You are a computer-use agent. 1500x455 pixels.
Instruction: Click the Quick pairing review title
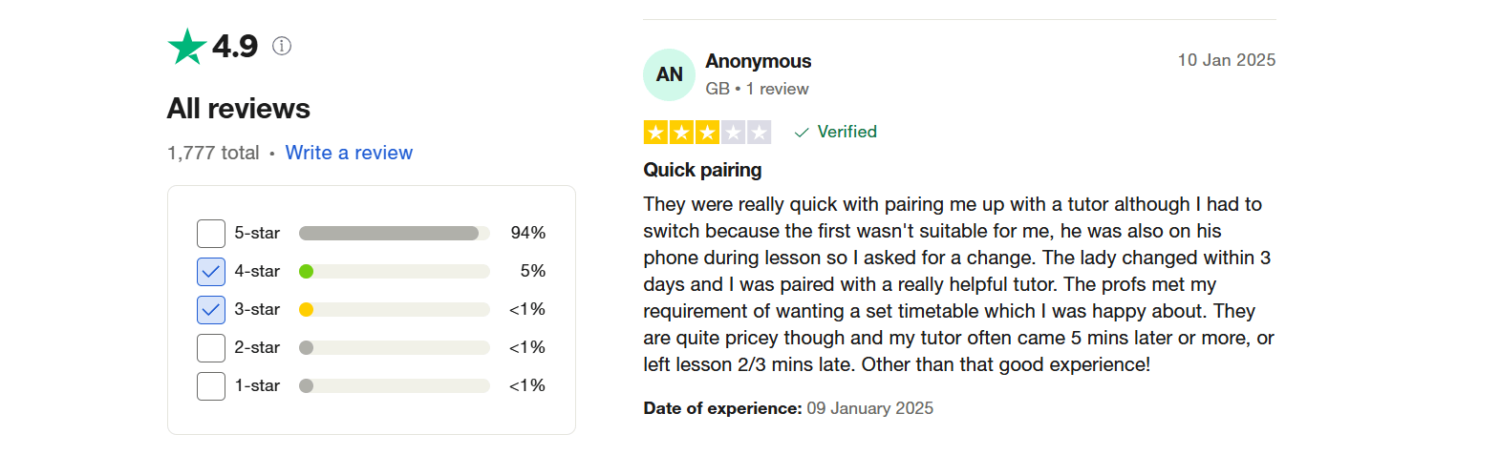702,170
